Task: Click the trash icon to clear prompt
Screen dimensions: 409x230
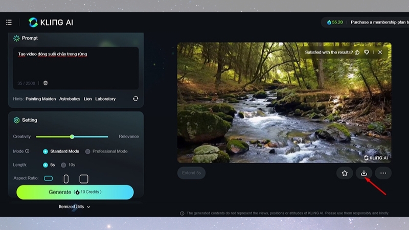Action: tap(46, 83)
